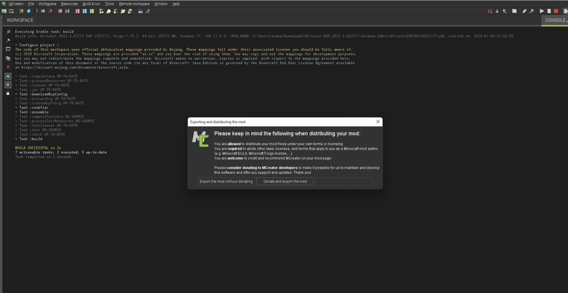Click the first green landscape toolbar icon

pos(4,11)
